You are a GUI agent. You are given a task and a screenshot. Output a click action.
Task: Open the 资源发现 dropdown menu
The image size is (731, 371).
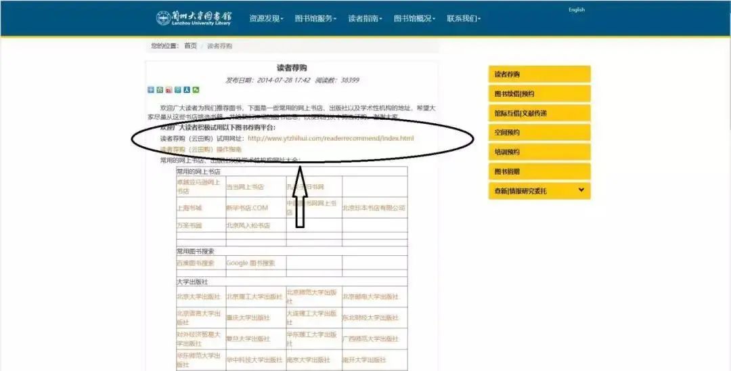click(x=266, y=19)
